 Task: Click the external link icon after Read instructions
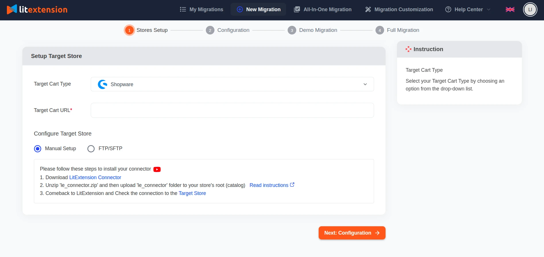coord(292,185)
